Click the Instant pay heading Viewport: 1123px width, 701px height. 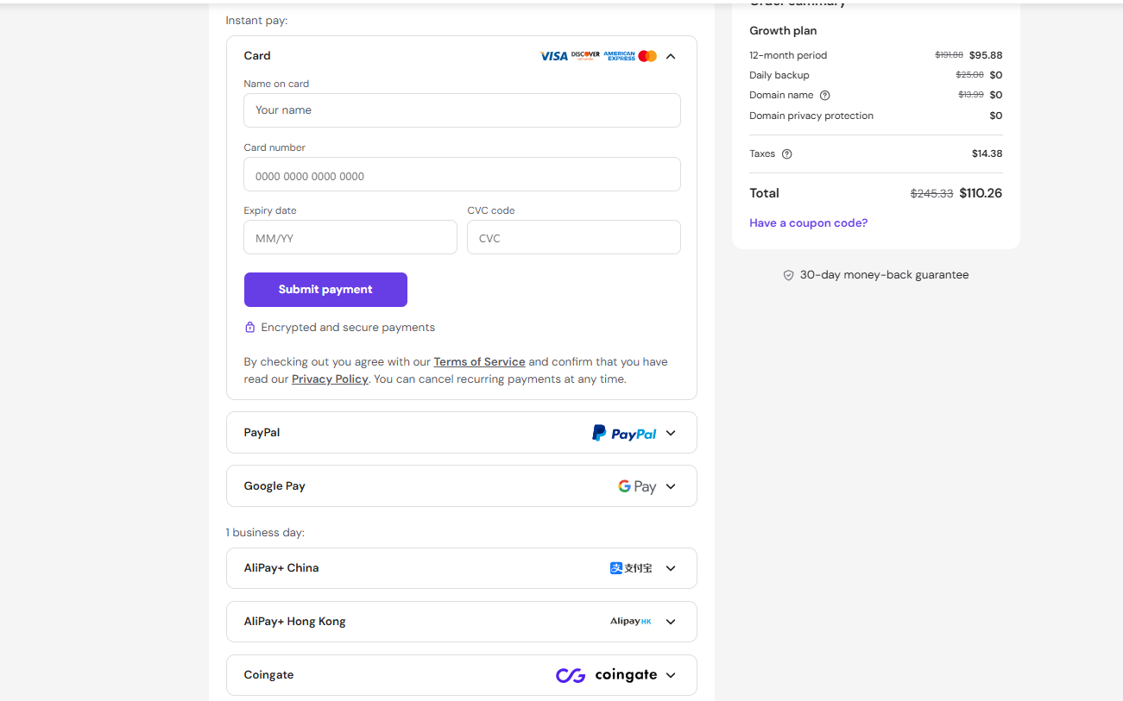(x=256, y=21)
